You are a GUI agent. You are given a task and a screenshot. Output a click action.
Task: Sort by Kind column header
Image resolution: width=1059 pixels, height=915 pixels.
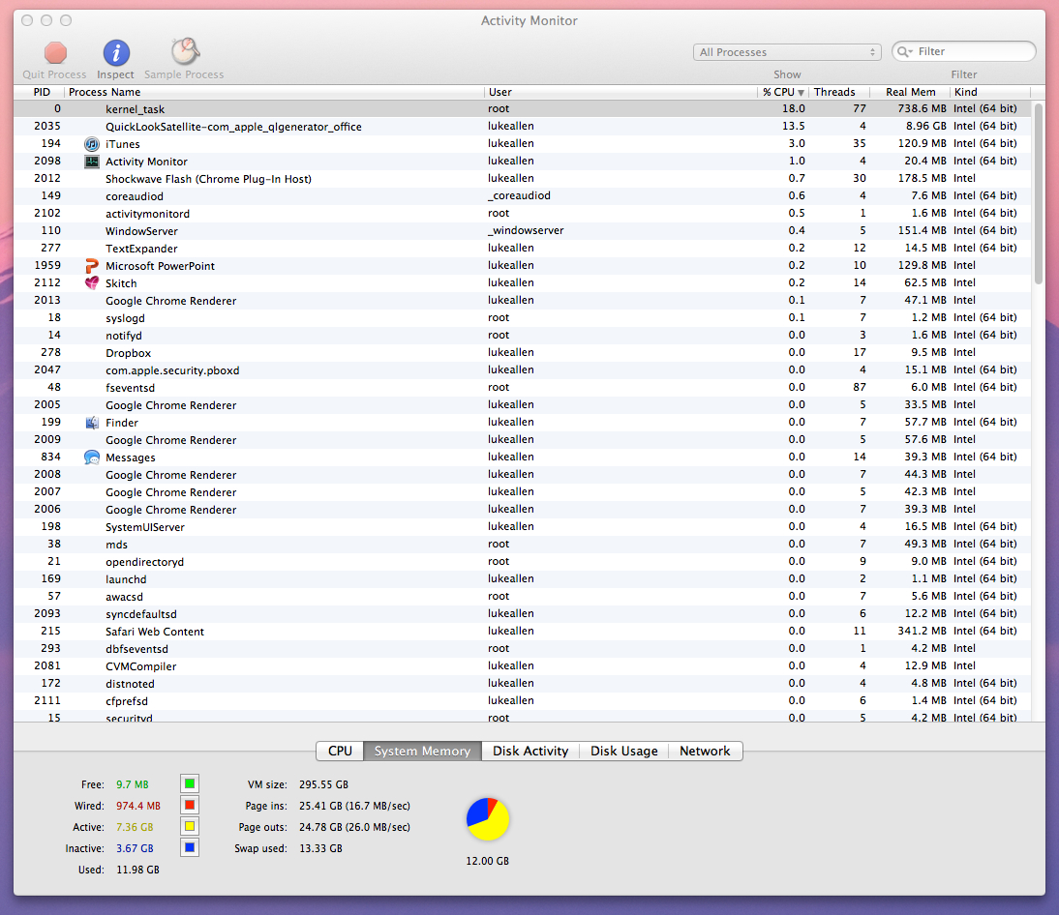[x=990, y=92]
